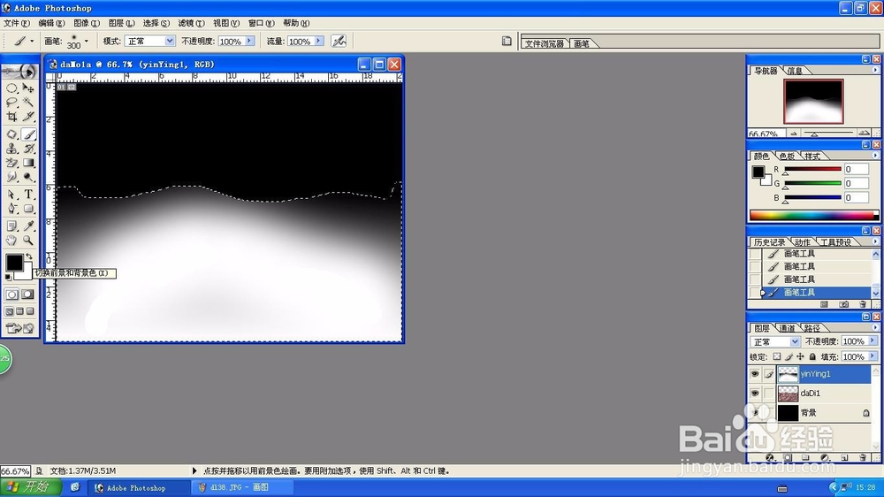Open the 不透明度 slider arrow in options bar
The image size is (884, 497).
coord(249,42)
